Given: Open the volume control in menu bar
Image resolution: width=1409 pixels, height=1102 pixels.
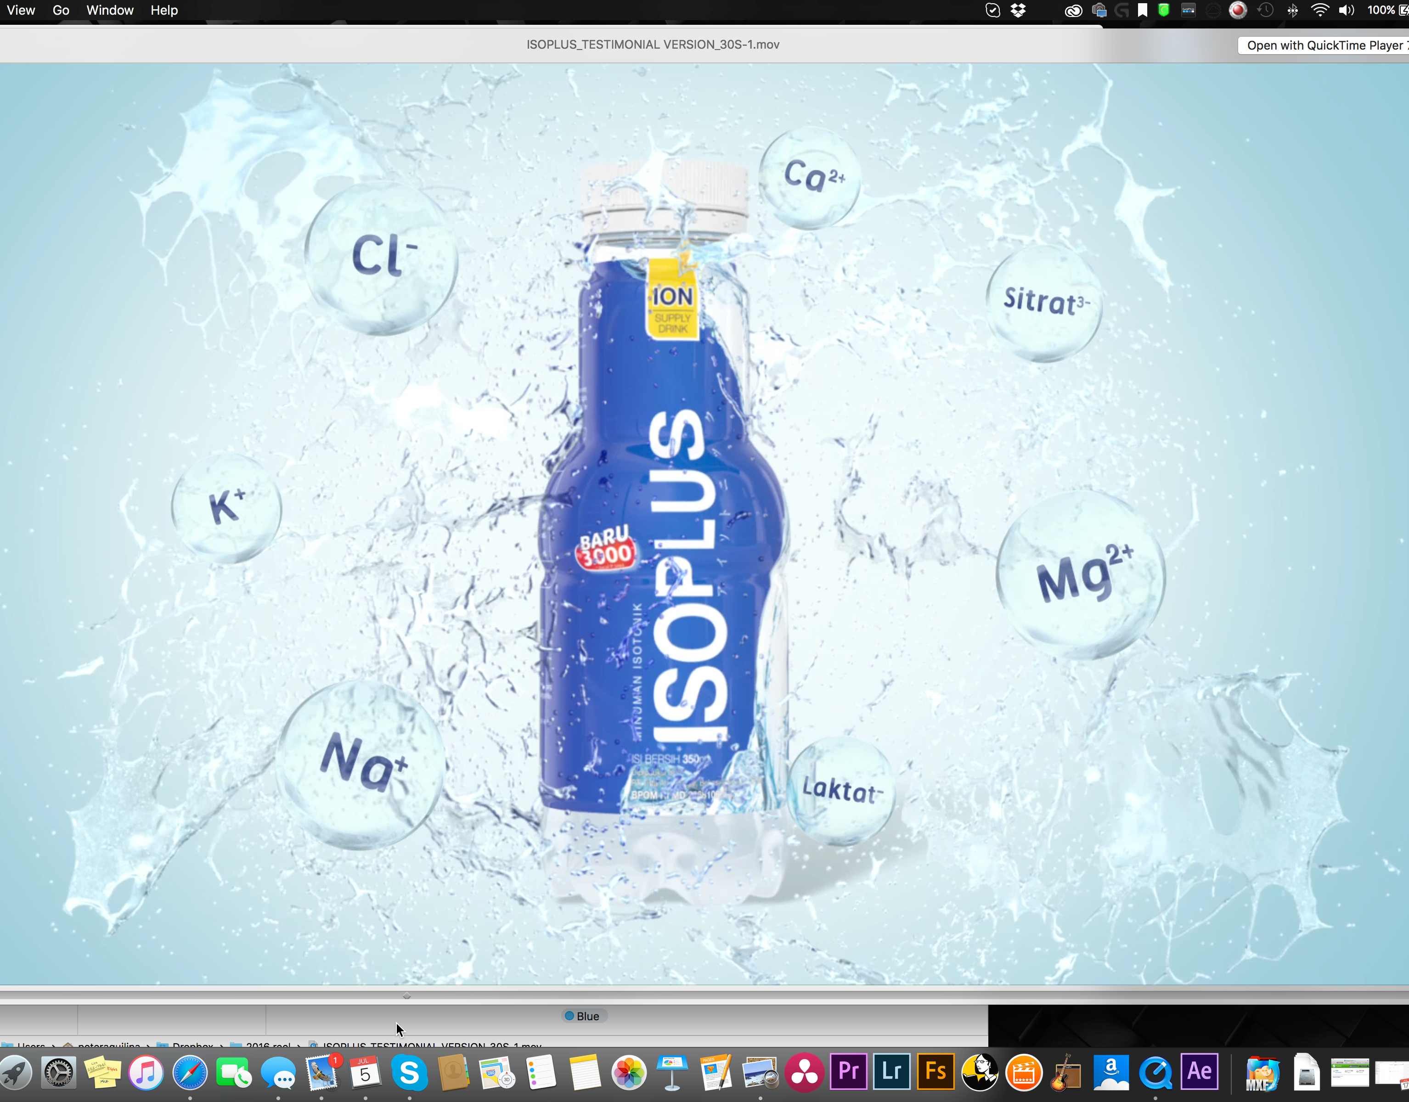Looking at the screenshot, I should click(1347, 10).
